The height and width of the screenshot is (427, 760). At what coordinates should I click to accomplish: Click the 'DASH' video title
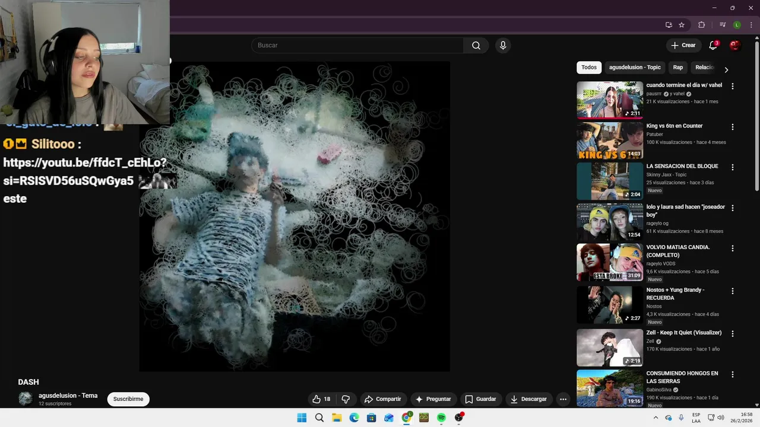click(28, 382)
